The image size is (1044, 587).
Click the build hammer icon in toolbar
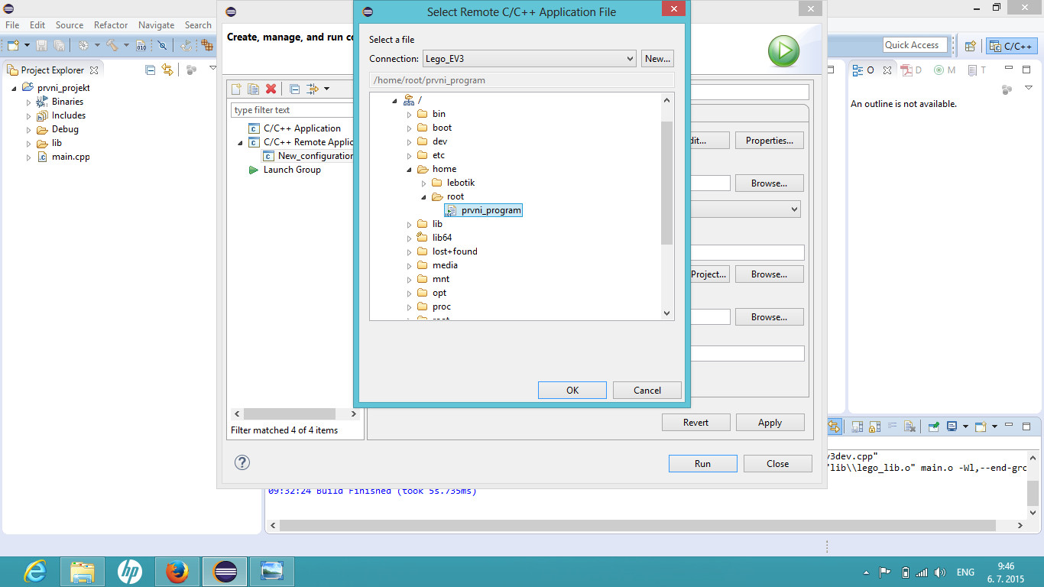112,46
